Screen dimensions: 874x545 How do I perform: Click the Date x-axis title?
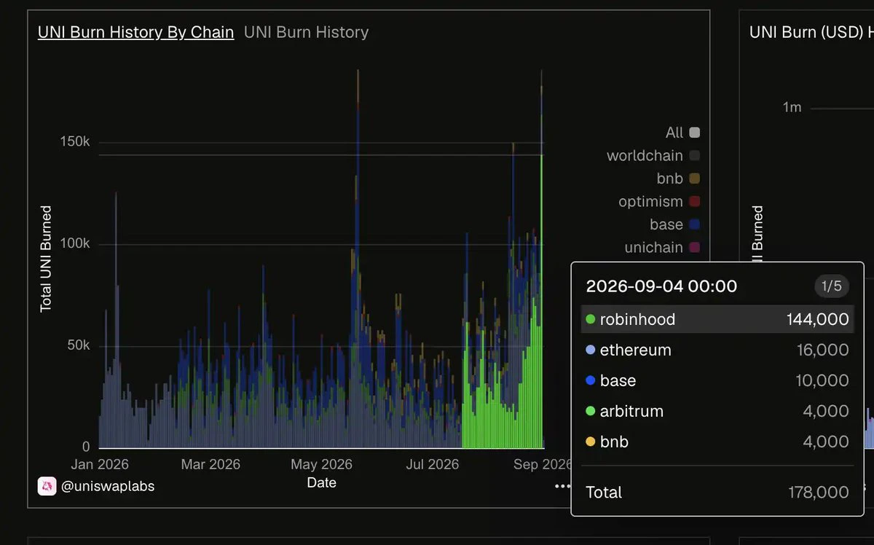point(321,482)
